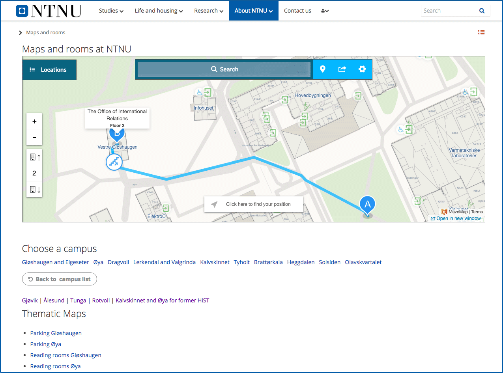Click the stairs icon on the route
The width and height of the screenshot is (503, 373).
[x=114, y=162]
